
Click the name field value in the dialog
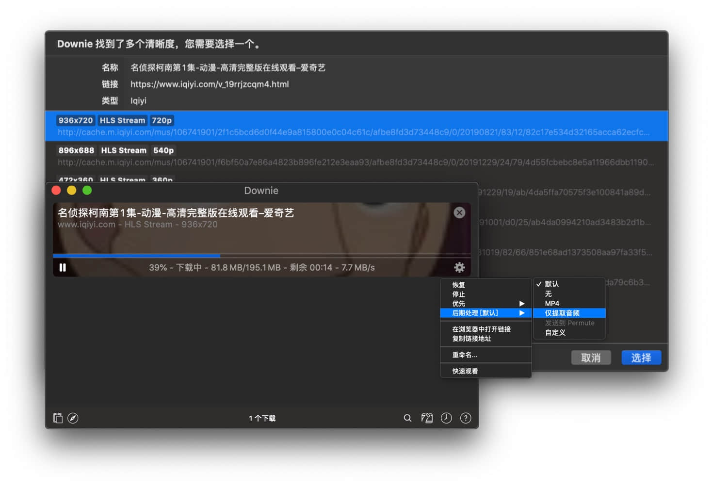click(x=227, y=68)
